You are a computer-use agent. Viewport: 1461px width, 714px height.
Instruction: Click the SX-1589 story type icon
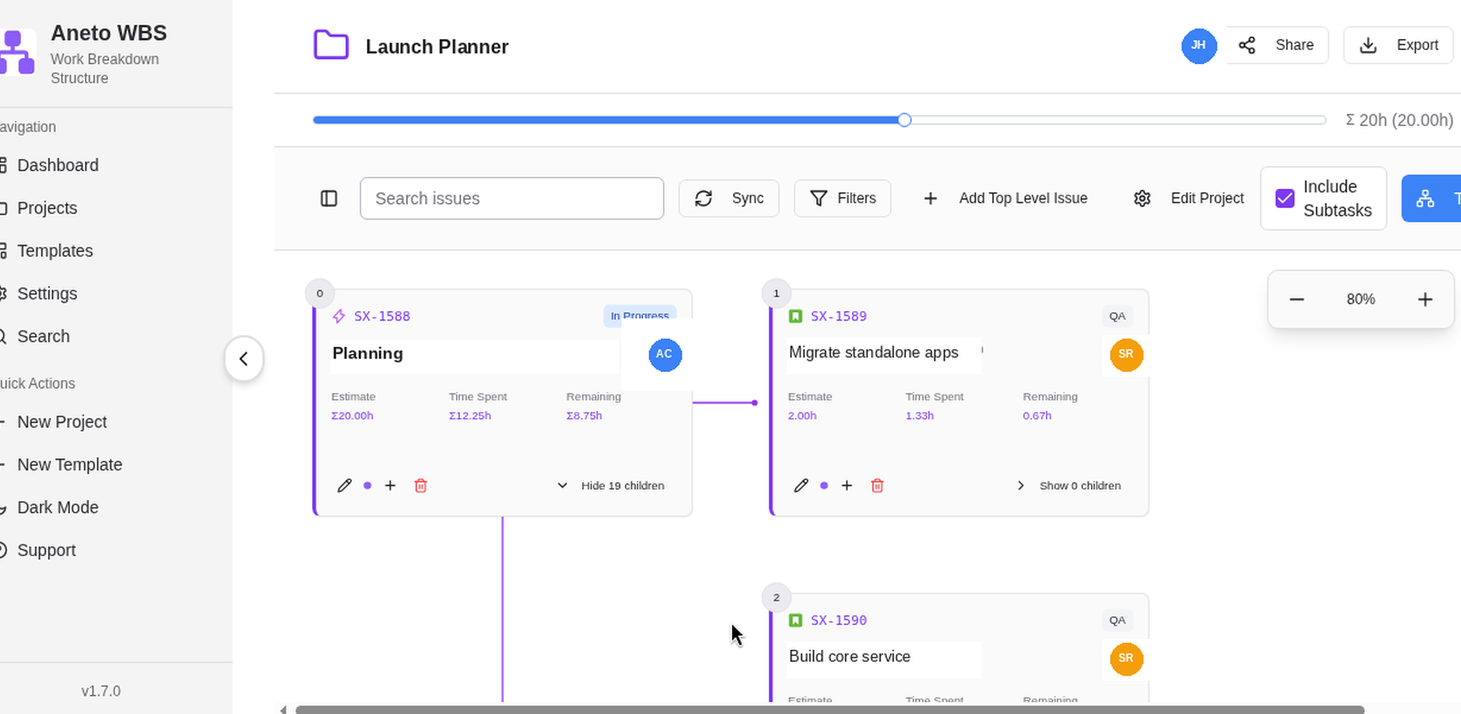(x=796, y=316)
